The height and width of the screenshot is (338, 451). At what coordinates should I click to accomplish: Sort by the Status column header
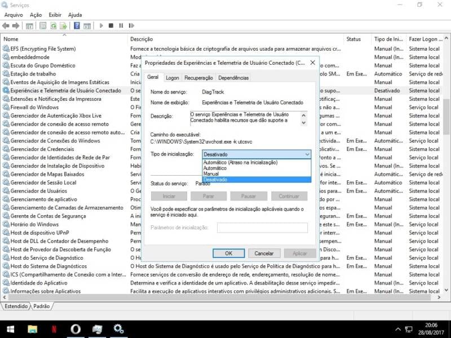pos(357,39)
